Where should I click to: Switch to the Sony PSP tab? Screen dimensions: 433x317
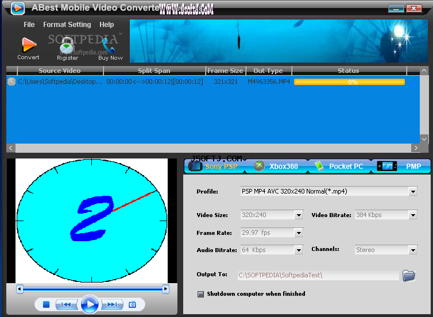[x=214, y=166]
